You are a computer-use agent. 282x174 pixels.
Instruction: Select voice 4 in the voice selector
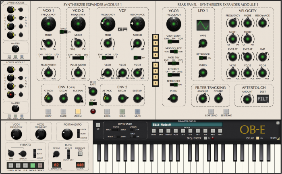[156, 83]
